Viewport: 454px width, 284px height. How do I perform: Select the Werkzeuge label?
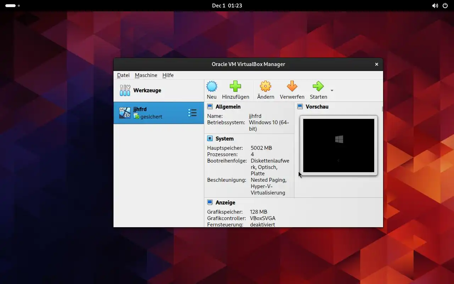pos(147,90)
